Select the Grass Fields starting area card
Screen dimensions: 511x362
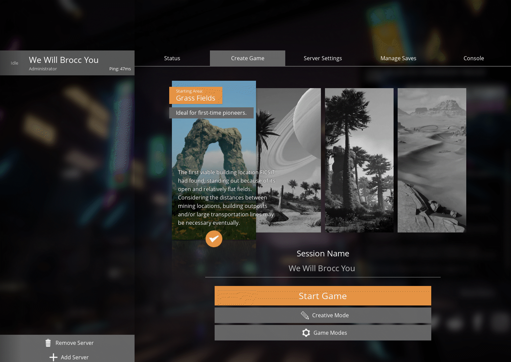(214, 160)
